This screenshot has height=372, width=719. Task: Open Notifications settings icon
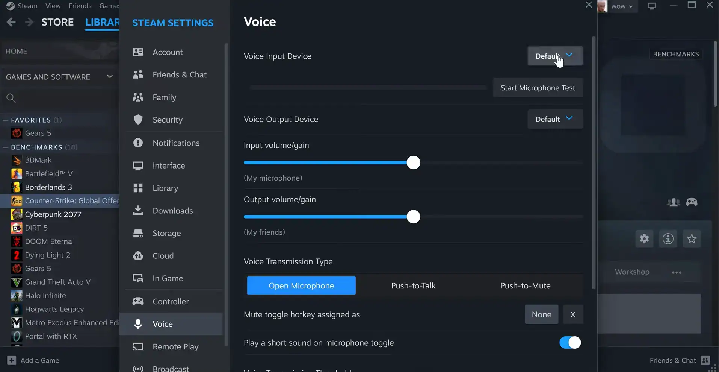[138, 143]
